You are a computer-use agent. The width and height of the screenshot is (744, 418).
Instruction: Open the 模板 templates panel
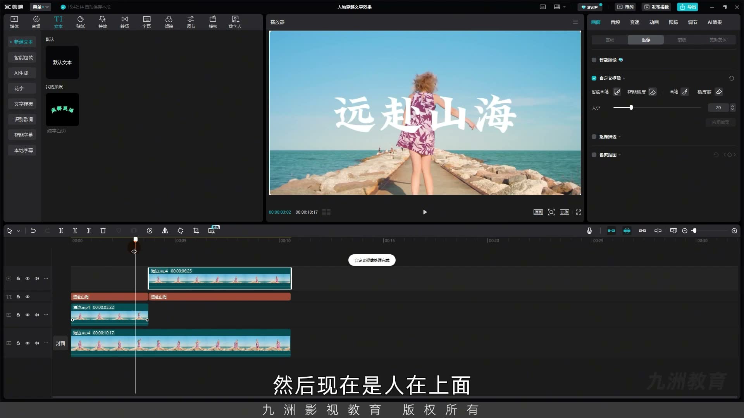[x=213, y=22]
